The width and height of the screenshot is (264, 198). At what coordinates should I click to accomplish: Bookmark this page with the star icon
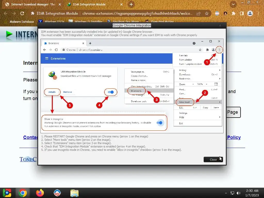click(x=207, y=13)
